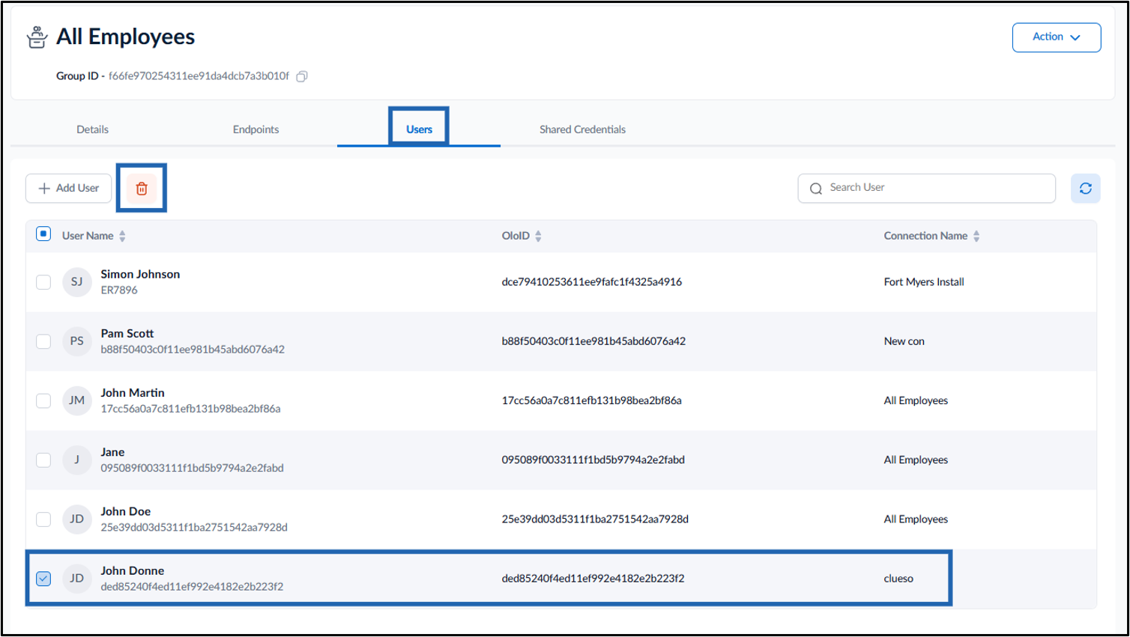Click the New con connection name
This screenshot has height=637, width=1130.
[904, 341]
